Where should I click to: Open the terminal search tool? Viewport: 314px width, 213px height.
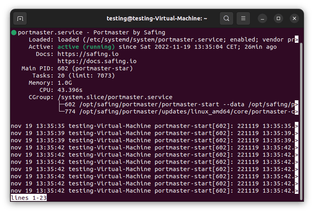[226, 18]
